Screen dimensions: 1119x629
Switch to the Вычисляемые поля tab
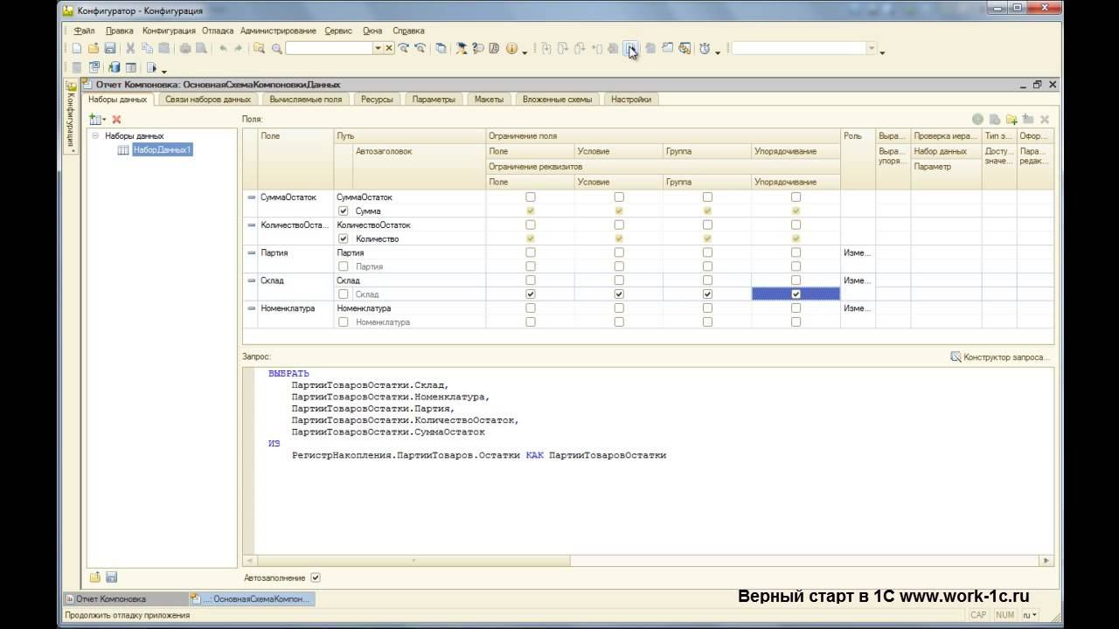click(305, 100)
